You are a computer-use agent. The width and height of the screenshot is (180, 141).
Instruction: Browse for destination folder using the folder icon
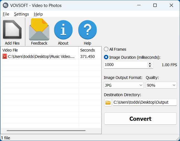tap(108, 102)
